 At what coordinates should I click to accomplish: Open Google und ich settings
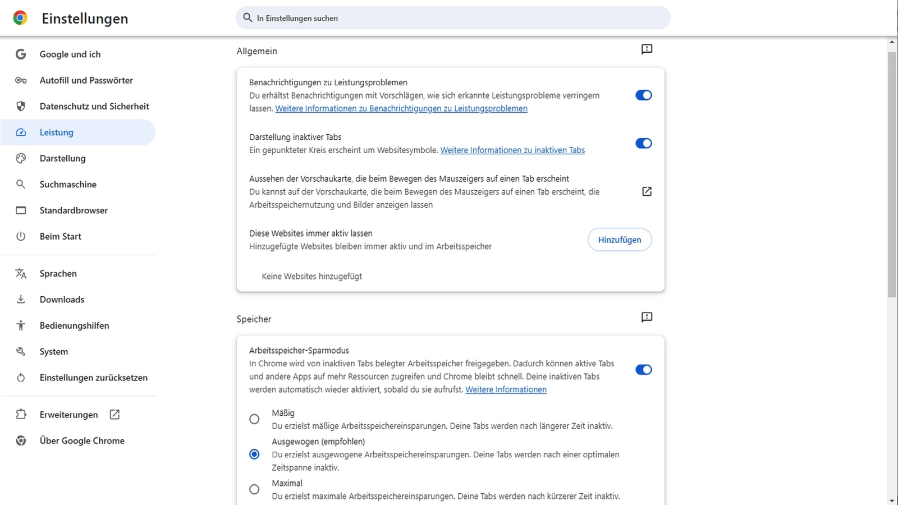click(x=78, y=54)
